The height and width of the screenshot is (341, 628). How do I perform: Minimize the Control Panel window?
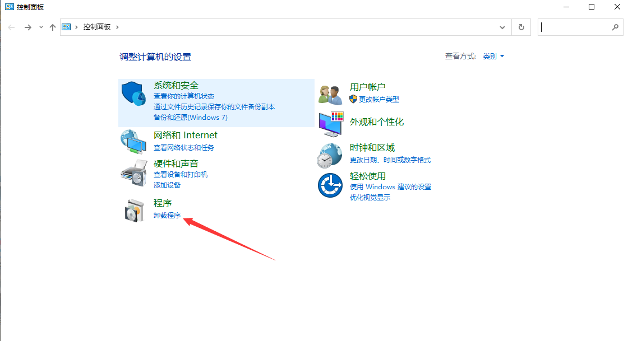[x=566, y=7]
